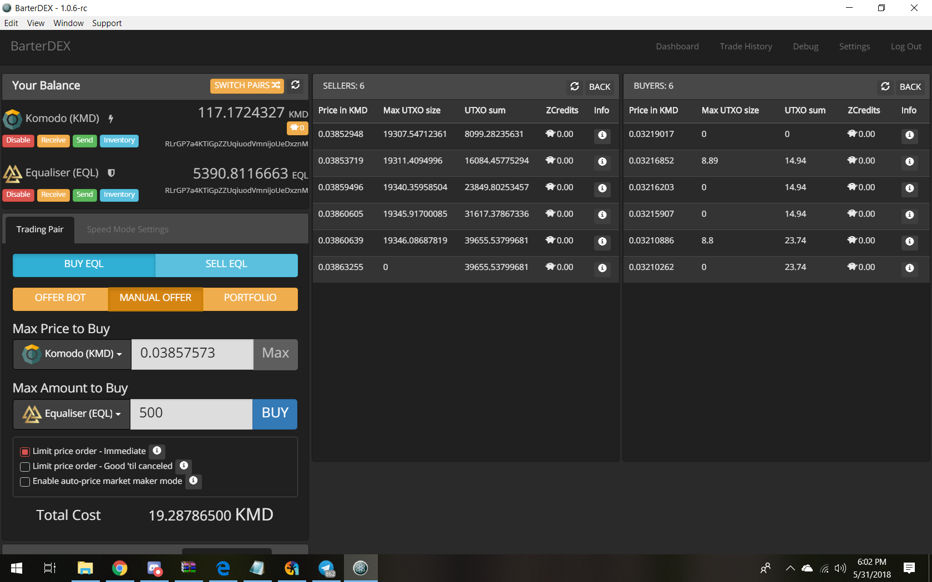Open info for buyer price 0.03215907
This screenshot has width=932, height=582.
point(910,215)
